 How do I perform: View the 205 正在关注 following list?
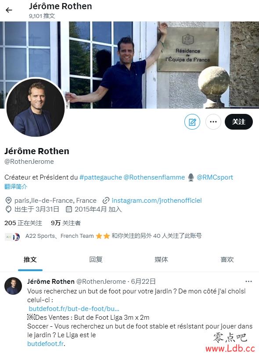pyautogui.click(x=23, y=223)
